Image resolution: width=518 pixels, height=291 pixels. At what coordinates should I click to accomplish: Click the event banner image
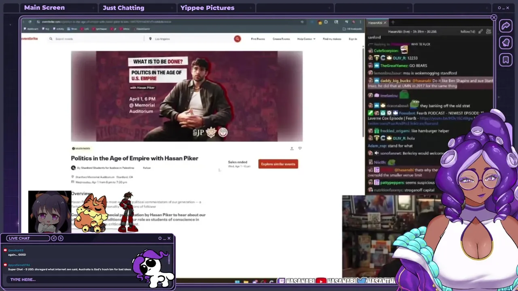pos(187,96)
